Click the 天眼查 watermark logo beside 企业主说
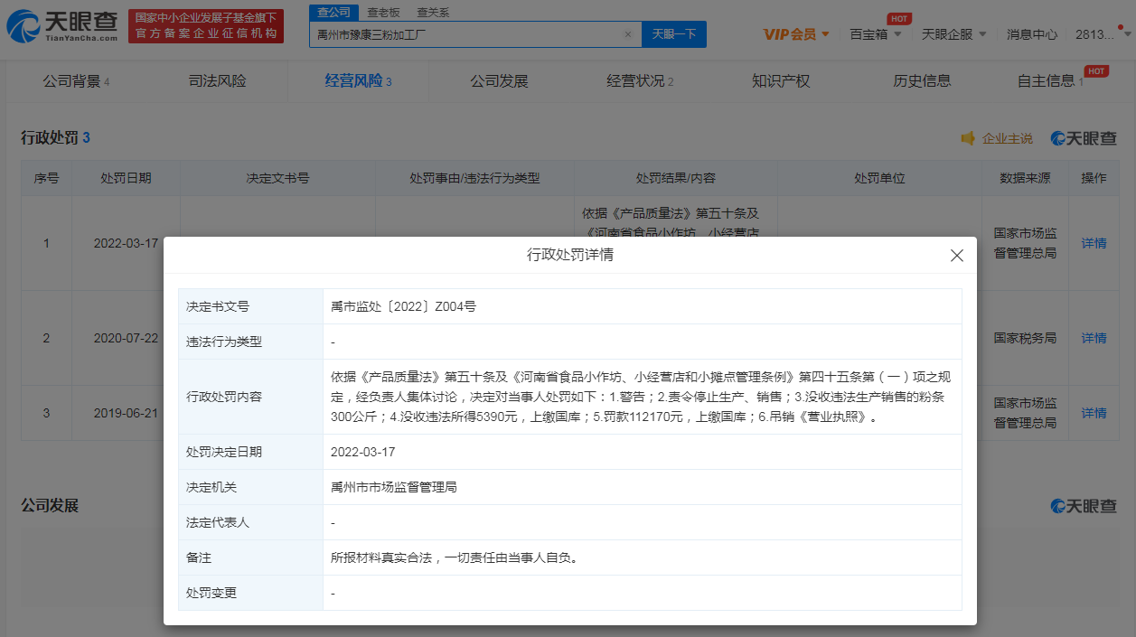Viewport: 1136px width, 637px height. 1084,138
